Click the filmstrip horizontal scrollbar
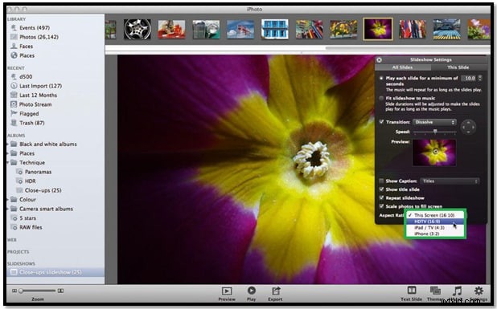Viewport: 497px width, 309px height. click(408, 48)
